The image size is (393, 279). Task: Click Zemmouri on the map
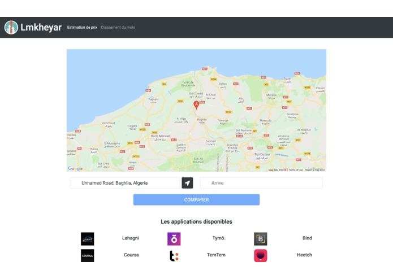(x=108, y=124)
